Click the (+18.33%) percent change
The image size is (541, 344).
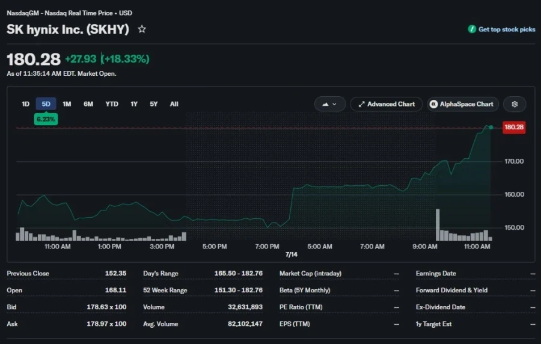pyautogui.click(x=125, y=59)
